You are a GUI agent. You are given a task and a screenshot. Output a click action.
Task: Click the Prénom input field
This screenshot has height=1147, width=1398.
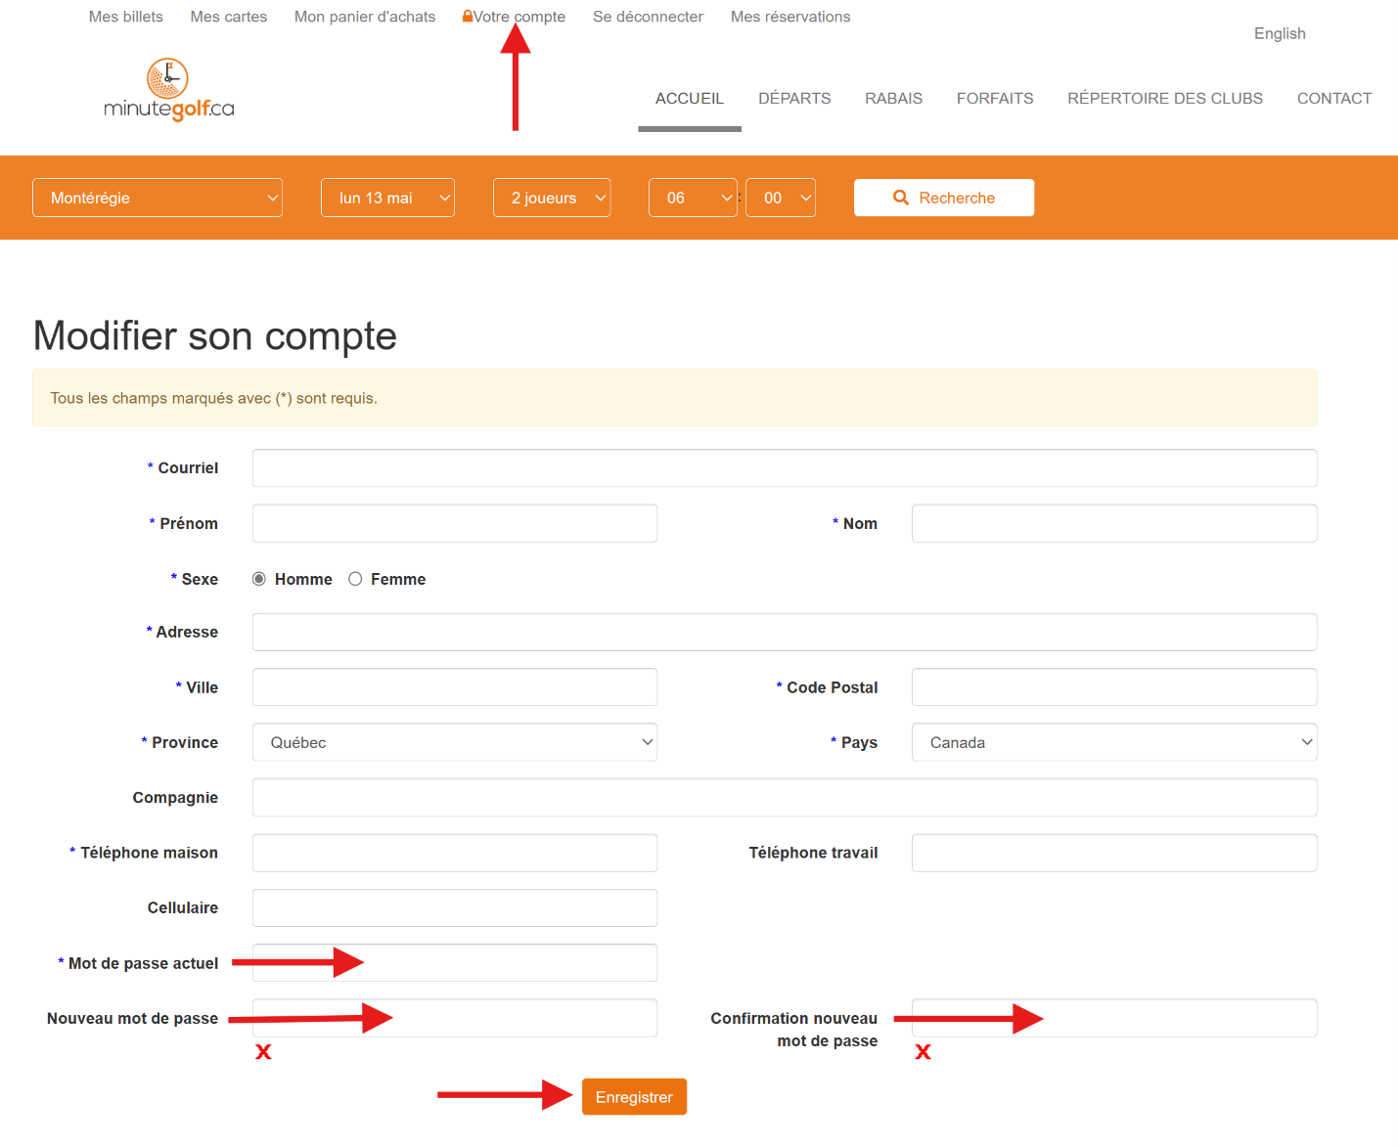pos(455,523)
